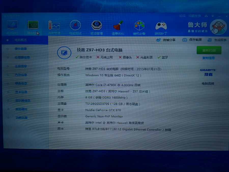Screen dimensions: 229x172
Task: Click the 处理器 row label
Action: coord(62,85)
